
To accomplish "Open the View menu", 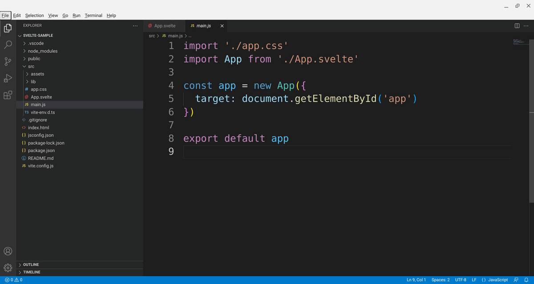I will 53,15.
